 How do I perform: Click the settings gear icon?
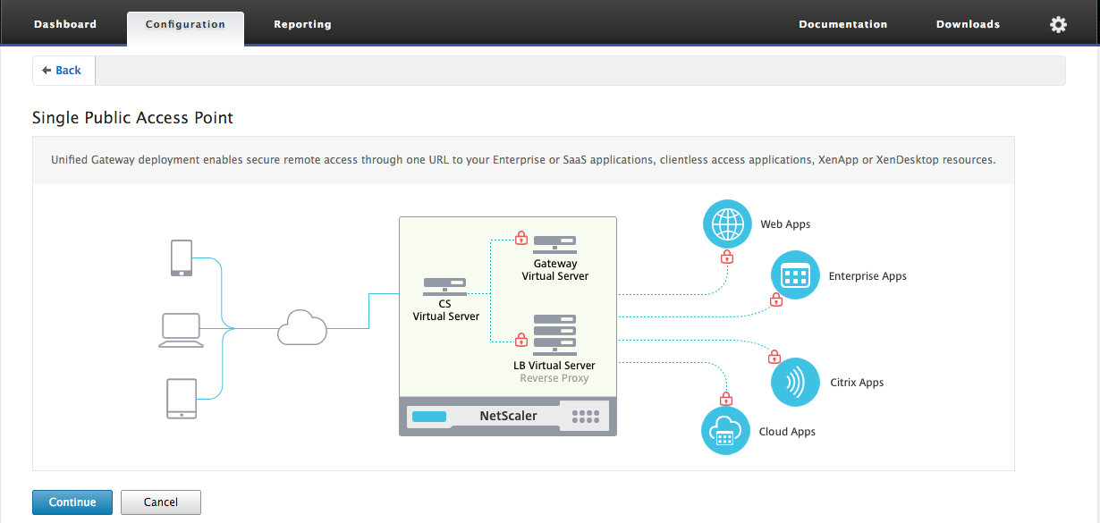click(1058, 25)
